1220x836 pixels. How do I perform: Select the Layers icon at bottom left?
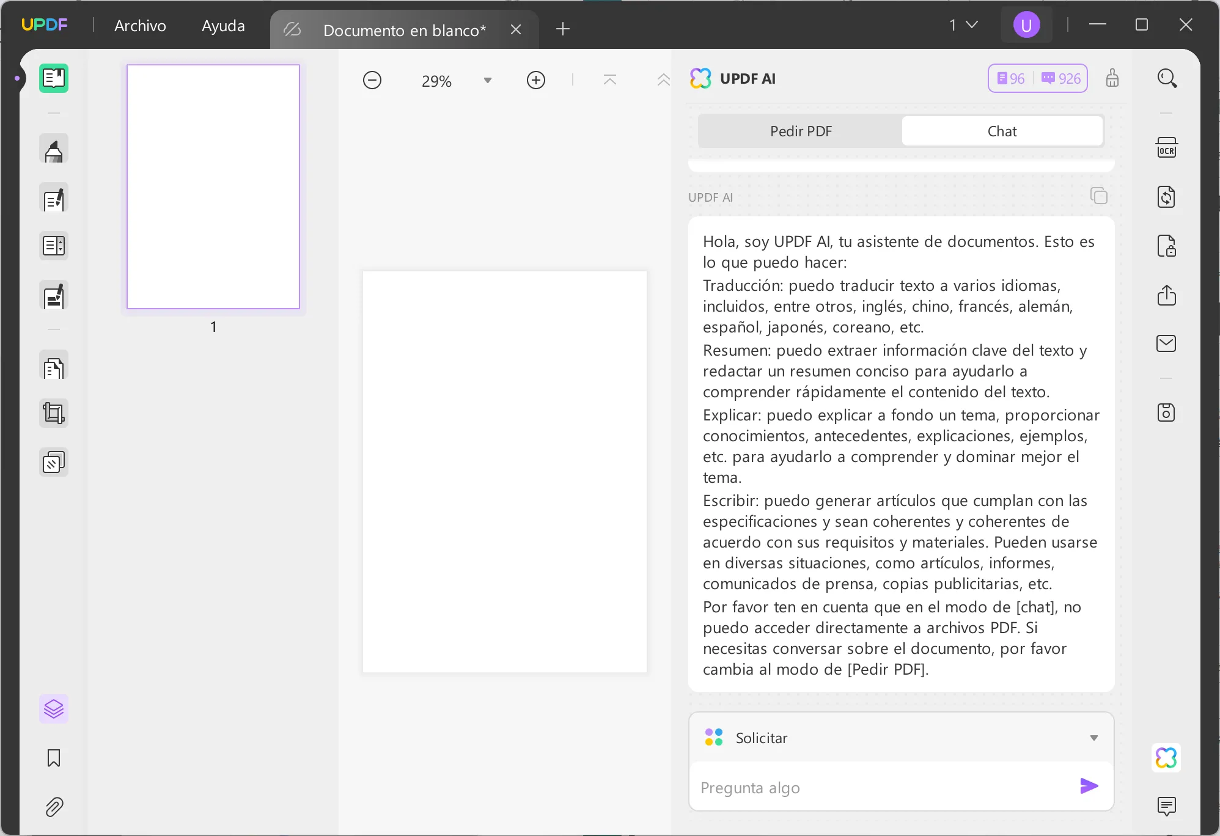(53, 709)
